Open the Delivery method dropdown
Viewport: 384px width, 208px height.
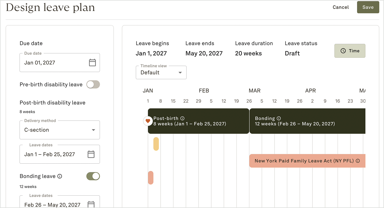(60, 130)
